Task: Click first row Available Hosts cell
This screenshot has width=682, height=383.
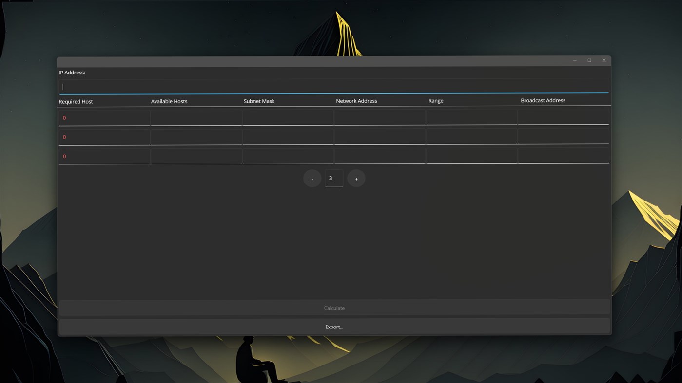Action: pyautogui.click(x=196, y=118)
